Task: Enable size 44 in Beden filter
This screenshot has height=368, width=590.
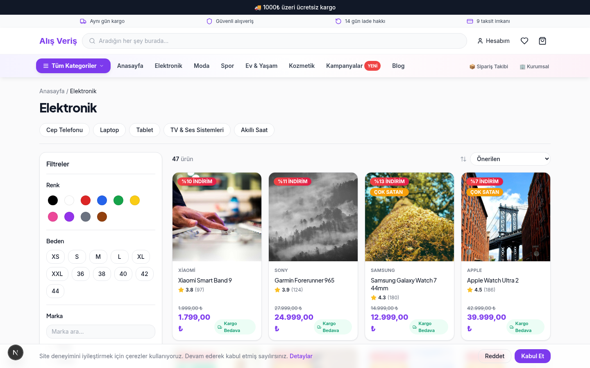Action: (x=56, y=291)
